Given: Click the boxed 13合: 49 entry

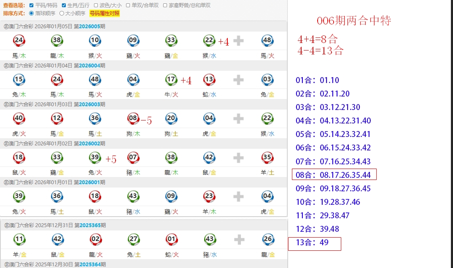Looking at the screenshot, I should [314, 244].
